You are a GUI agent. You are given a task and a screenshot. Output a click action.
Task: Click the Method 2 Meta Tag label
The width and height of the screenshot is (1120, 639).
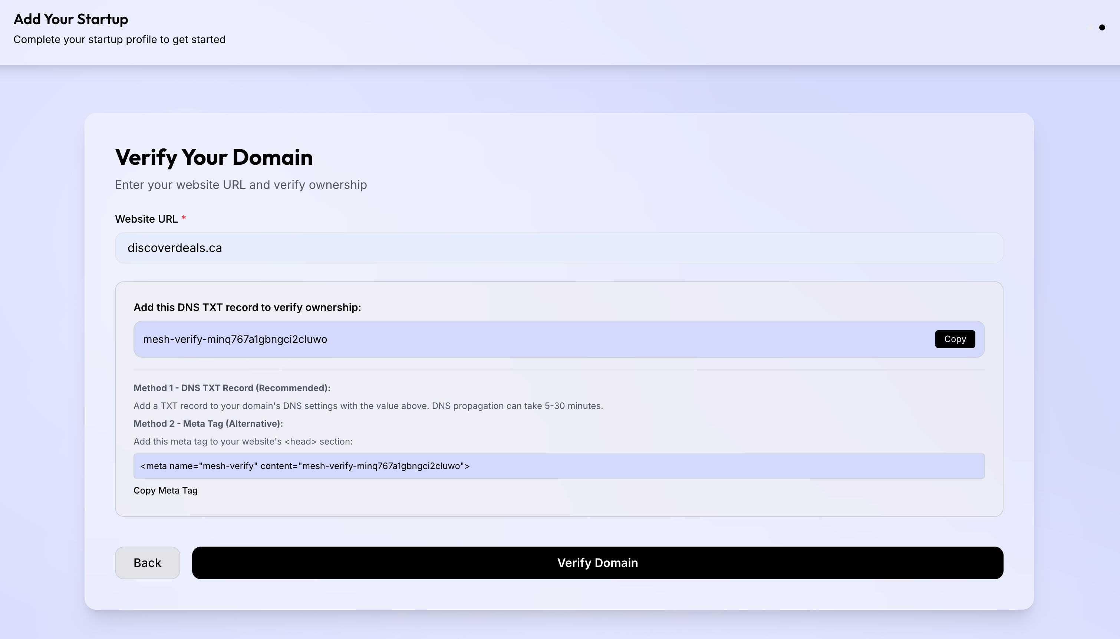coord(208,423)
